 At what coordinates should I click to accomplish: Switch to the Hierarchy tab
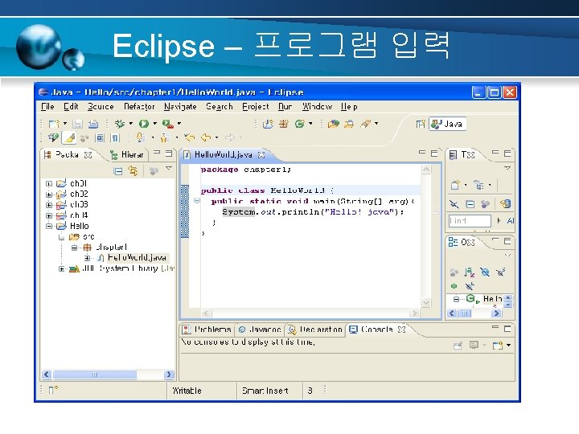(x=127, y=154)
